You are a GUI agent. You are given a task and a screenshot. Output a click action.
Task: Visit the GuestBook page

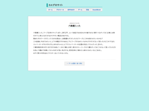[x=97, y=10]
